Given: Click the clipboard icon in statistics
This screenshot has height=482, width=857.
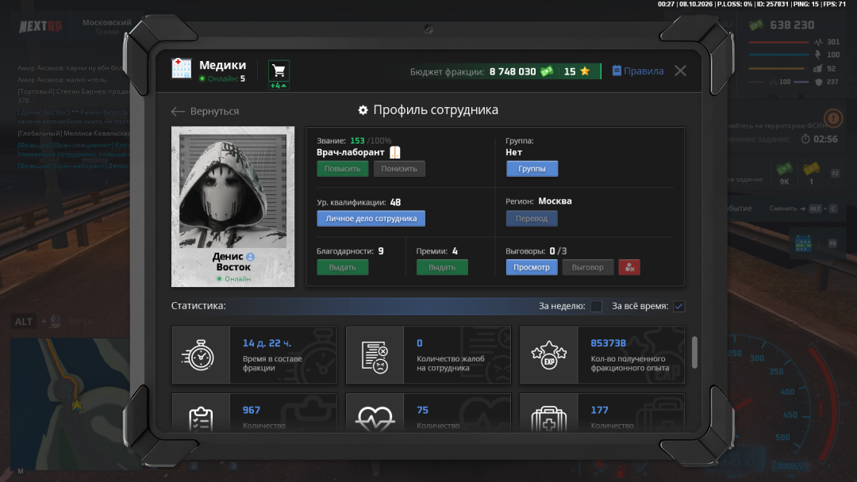Looking at the screenshot, I should (201, 419).
